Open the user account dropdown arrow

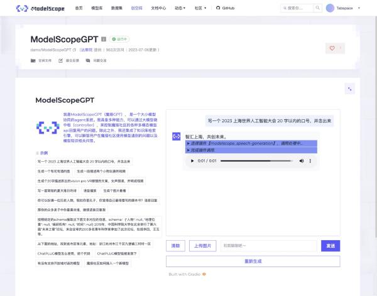[x=359, y=8]
